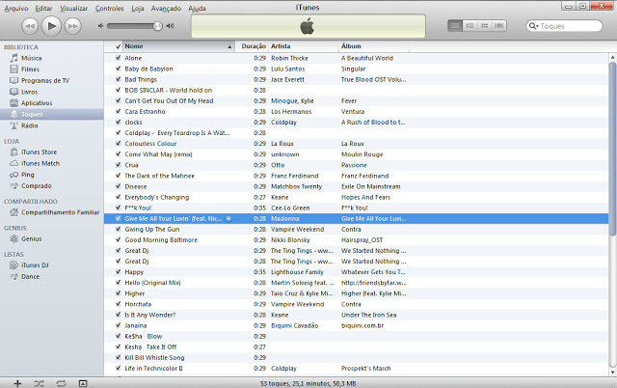The height and width of the screenshot is (388, 617).
Task: Uncheck the checkbox for Alone
Action: [118, 58]
